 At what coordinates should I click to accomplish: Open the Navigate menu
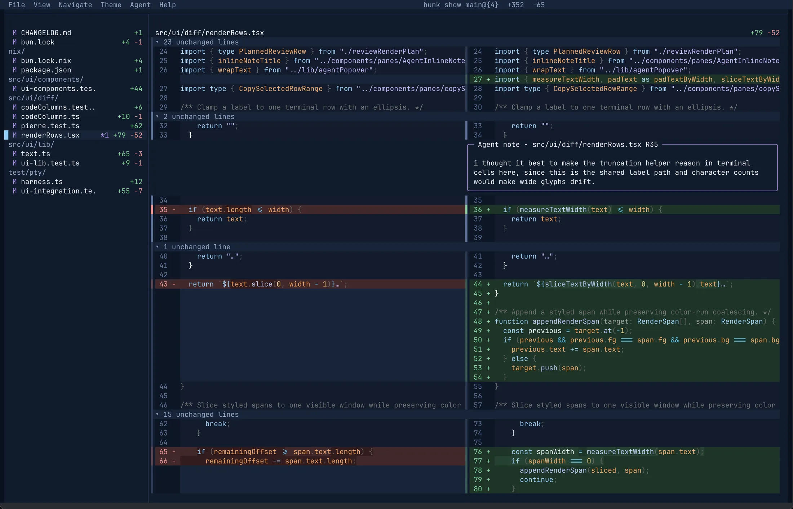75,5
